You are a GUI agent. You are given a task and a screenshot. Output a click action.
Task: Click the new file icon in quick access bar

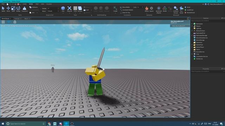7,4
